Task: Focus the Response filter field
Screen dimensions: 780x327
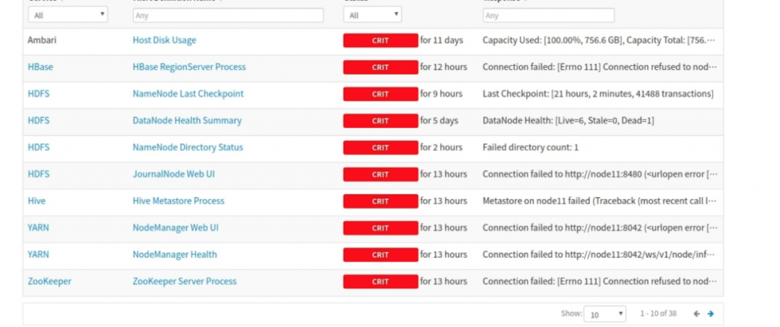Action: pos(548,15)
